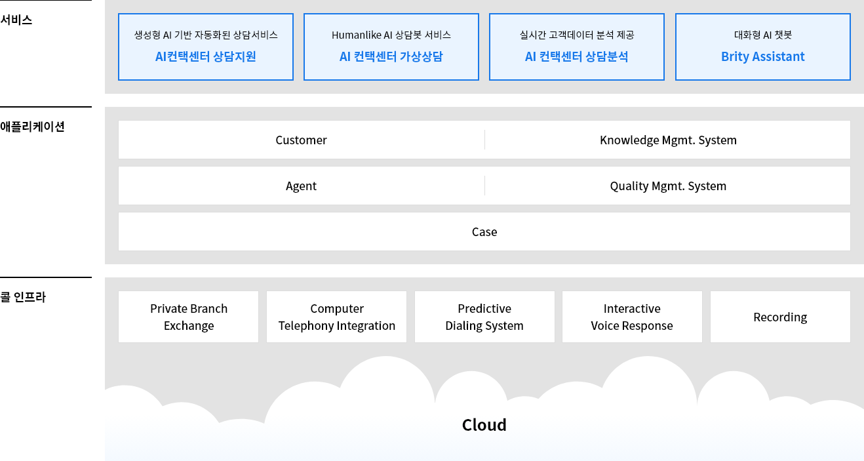Open the Computer Telephony Integration module

tap(336, 317)
